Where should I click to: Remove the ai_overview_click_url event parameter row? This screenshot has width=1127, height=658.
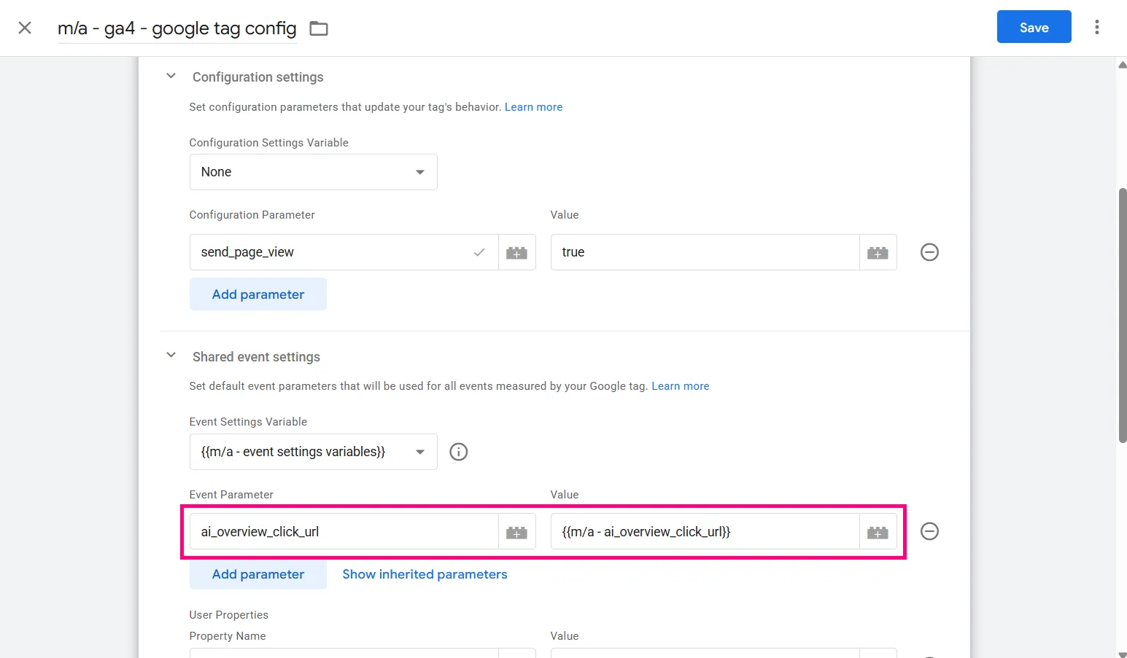click(929, 531)
